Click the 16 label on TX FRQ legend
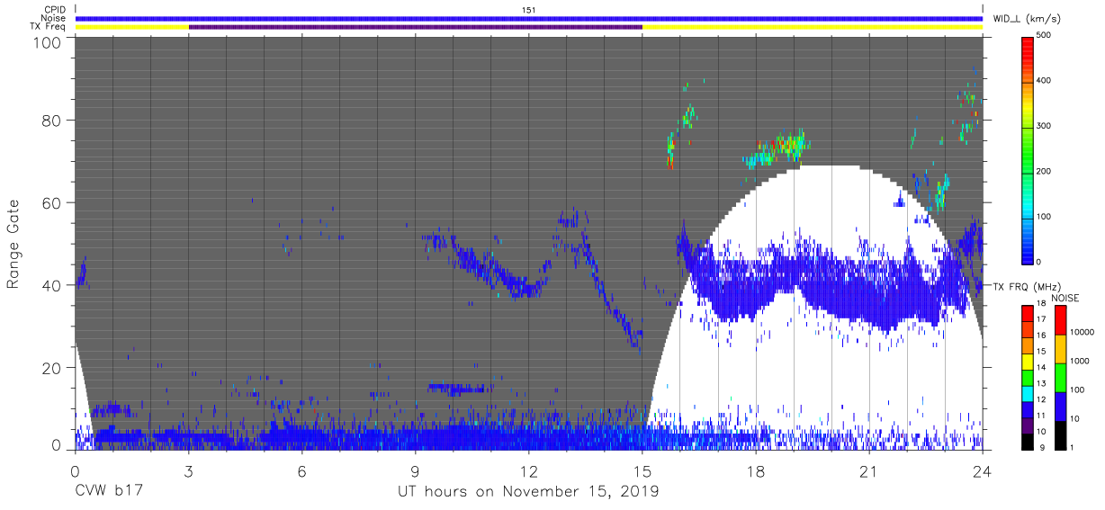 [1041, 335]
